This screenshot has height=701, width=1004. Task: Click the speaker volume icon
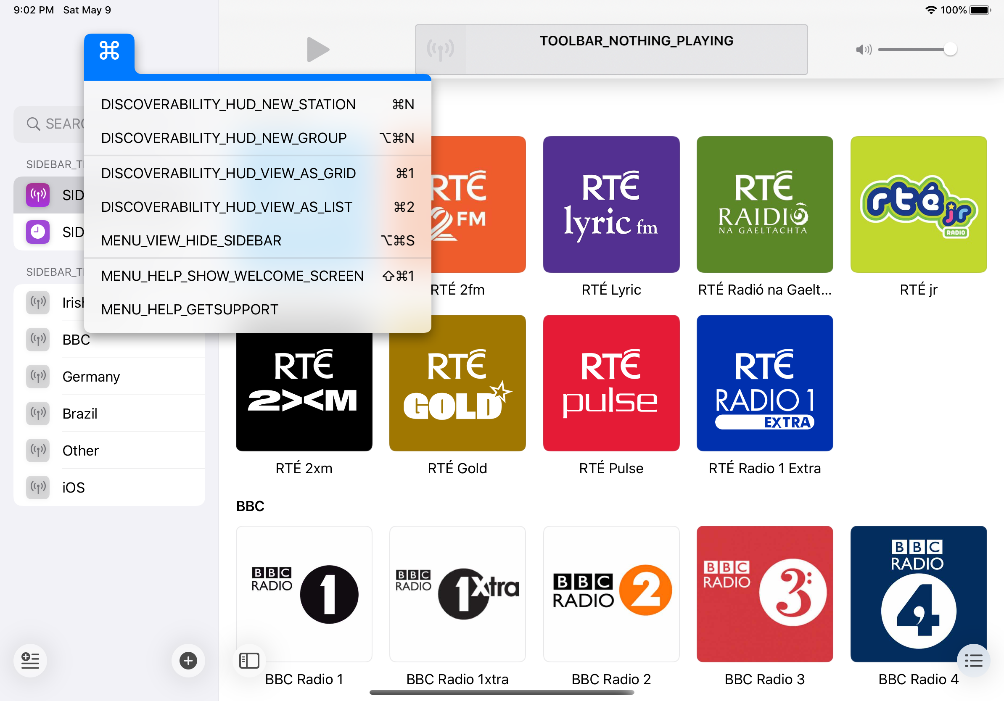pos(863,50)
